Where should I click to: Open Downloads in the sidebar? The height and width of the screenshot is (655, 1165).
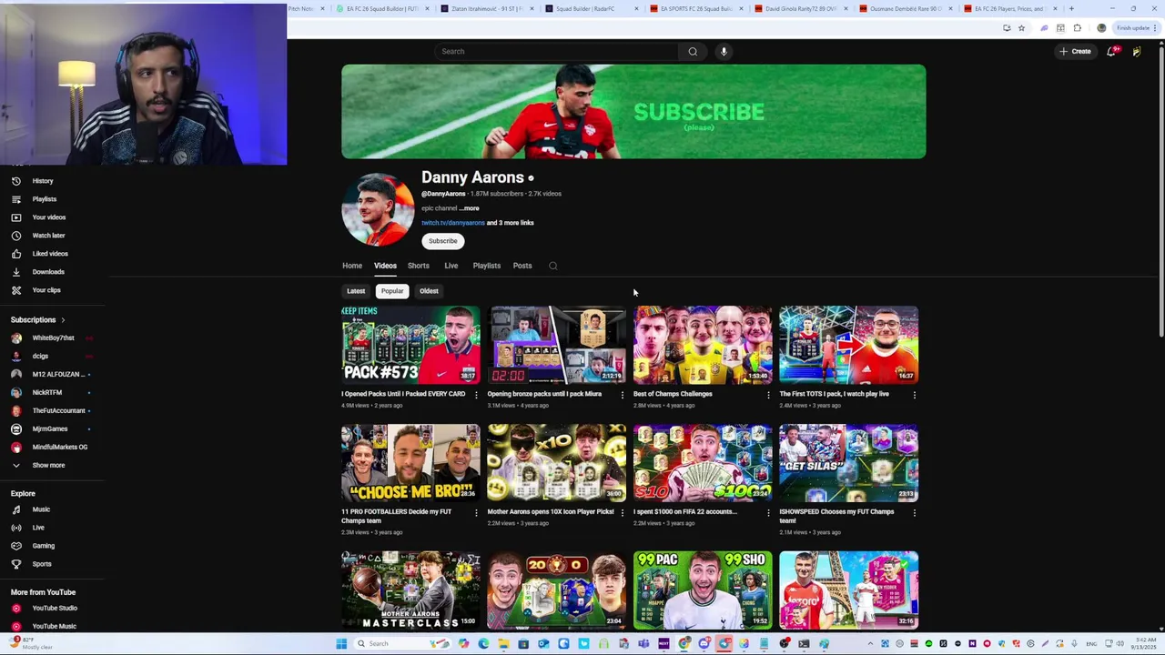(x=48, y=272)
